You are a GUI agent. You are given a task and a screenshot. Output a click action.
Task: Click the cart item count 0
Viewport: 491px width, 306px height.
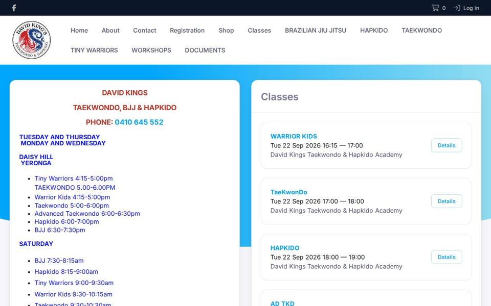pyautogui.click(x=444, y=8)
